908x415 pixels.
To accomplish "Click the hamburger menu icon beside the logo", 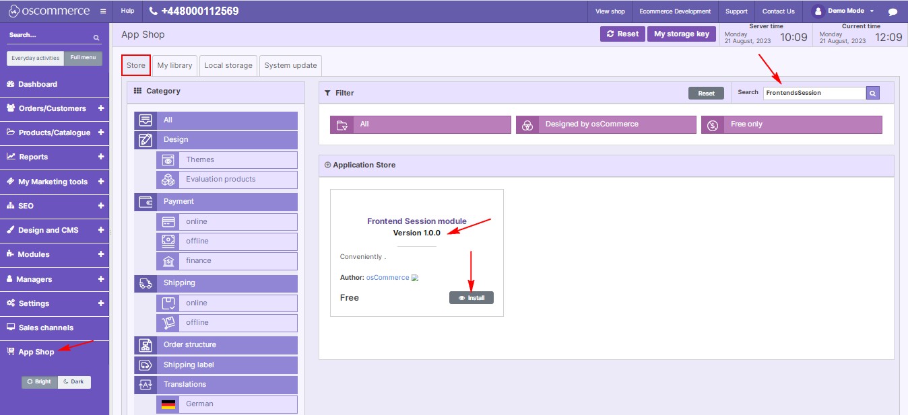I will (102, 11).
